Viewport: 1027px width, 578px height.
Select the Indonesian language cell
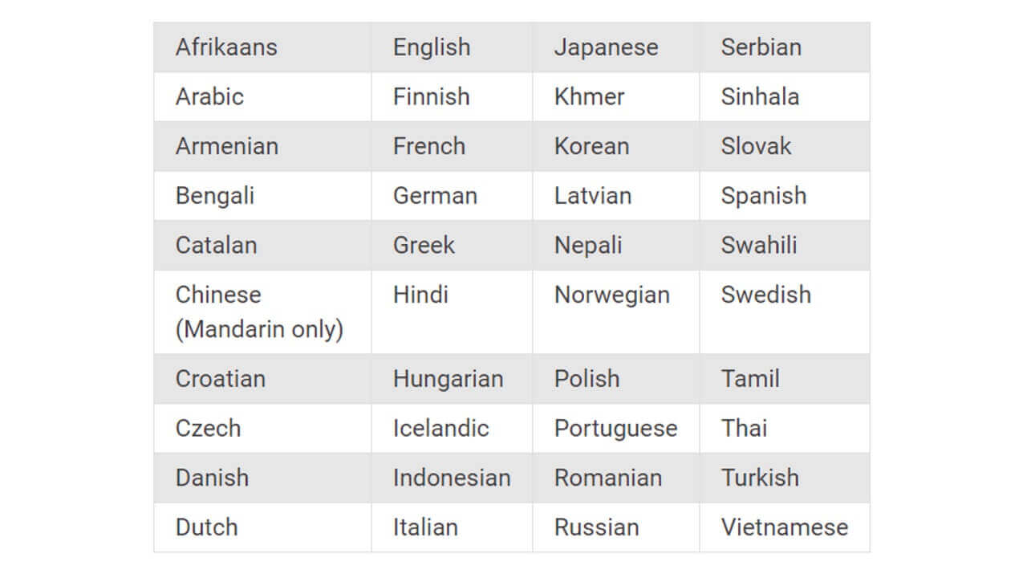coord(452,478)
